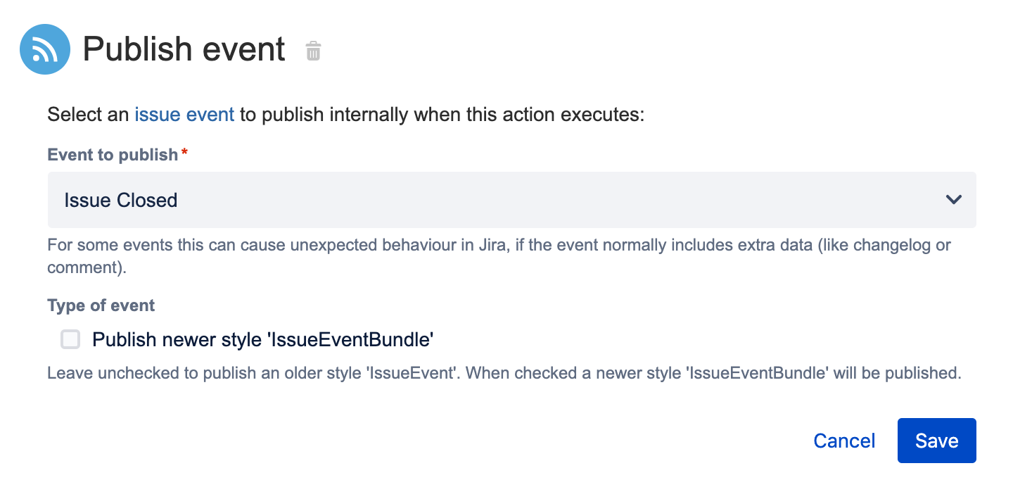
Task: Click the blue Publish event feed icon
Action: coord(45,49)
